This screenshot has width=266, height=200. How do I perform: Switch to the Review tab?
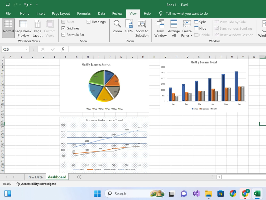tap(117, 13)
